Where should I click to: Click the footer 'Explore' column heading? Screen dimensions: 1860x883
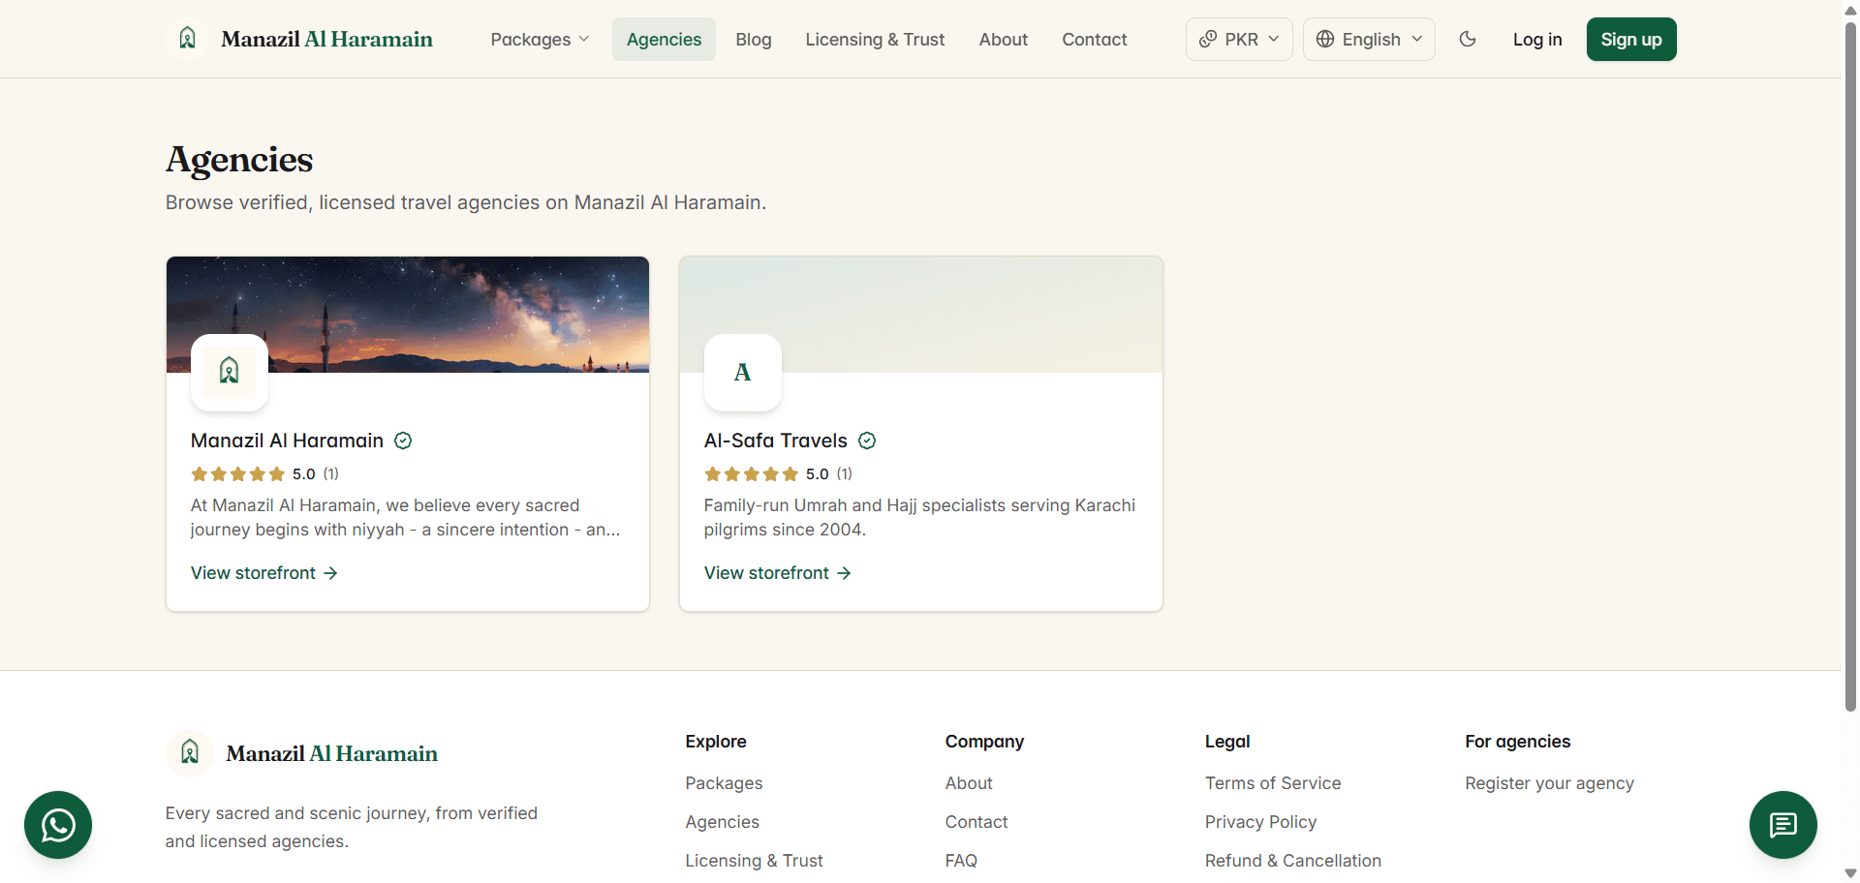coord(716,742)
